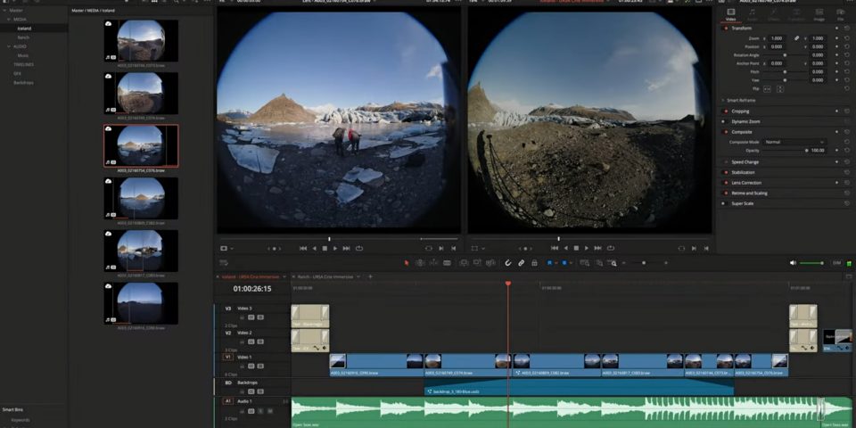
Task: Select the Ranch bin in Media
Action: pos(23,37)
